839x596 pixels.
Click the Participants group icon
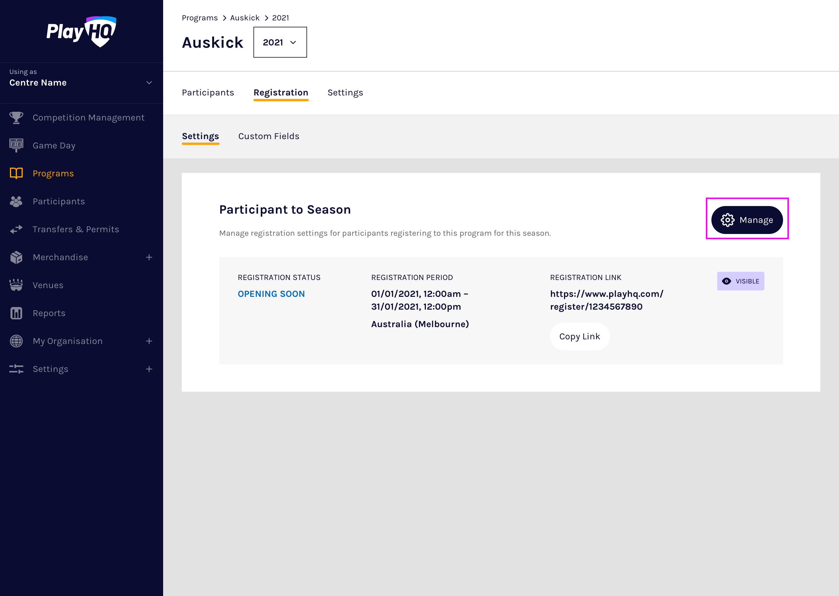pyautogui.click(x=16, y=201)
